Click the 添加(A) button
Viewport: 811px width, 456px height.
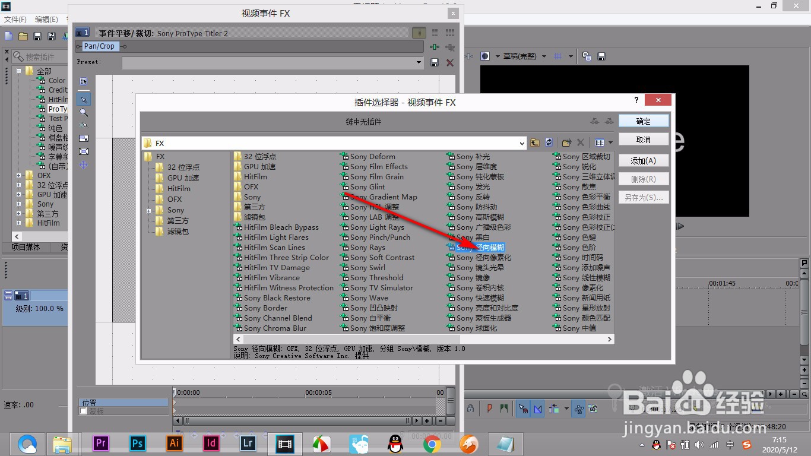(644, 161)
